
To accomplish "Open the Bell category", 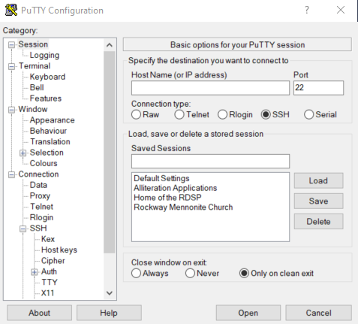I will (37, 87).
